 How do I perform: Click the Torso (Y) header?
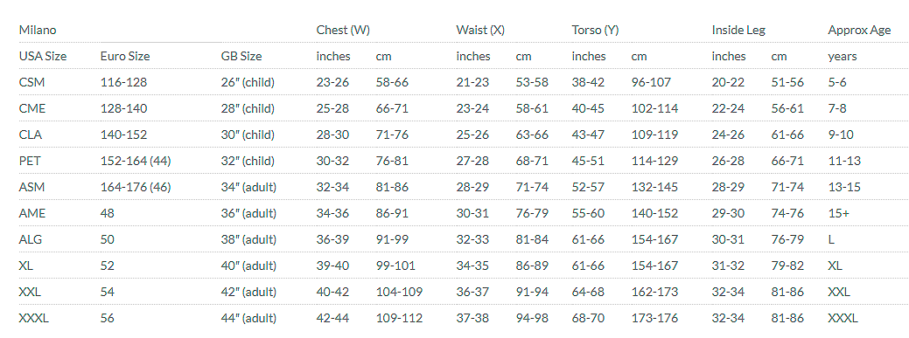pos(596,30)
